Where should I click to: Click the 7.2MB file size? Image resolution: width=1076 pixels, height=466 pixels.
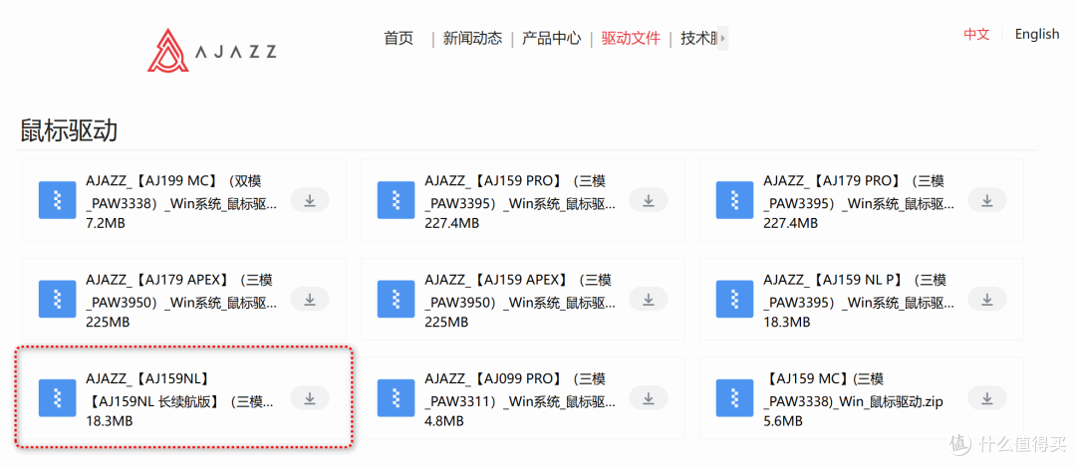point(106,224)
